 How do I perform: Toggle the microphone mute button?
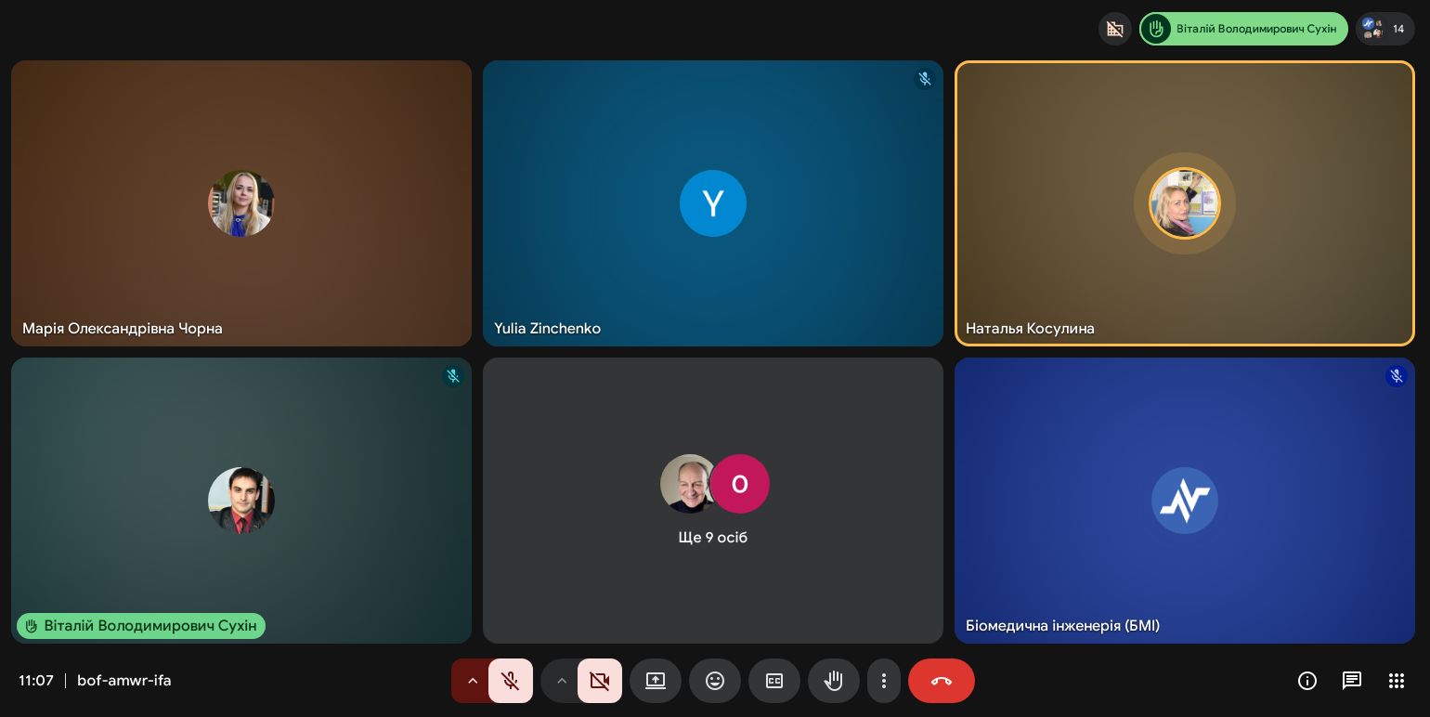511,681
